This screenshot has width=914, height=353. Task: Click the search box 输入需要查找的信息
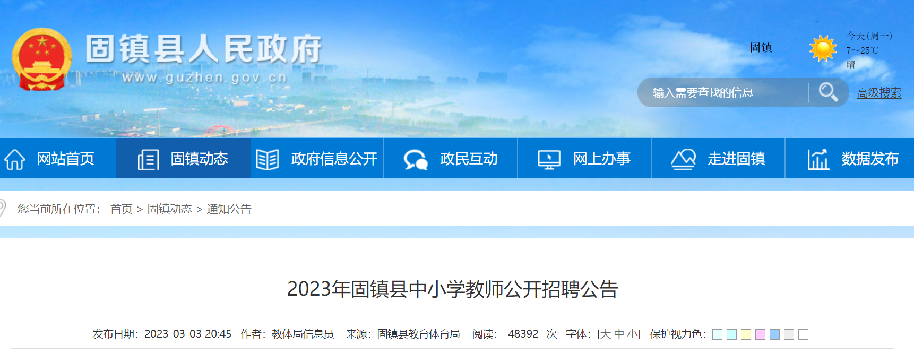click(x=723, y=92)
